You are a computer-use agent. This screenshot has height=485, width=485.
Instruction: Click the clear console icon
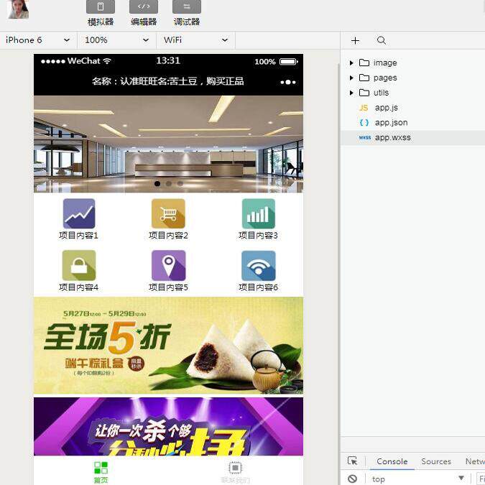[x=352, y=479]
